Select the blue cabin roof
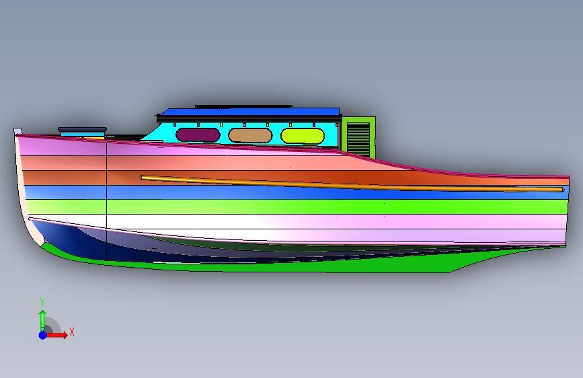 [252, 112]
